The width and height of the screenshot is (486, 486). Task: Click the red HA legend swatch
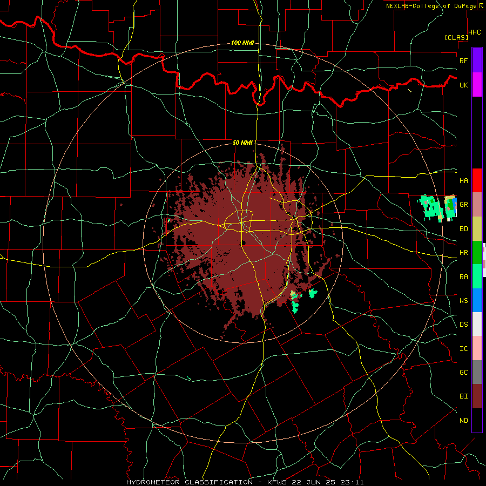click(477, 180)
